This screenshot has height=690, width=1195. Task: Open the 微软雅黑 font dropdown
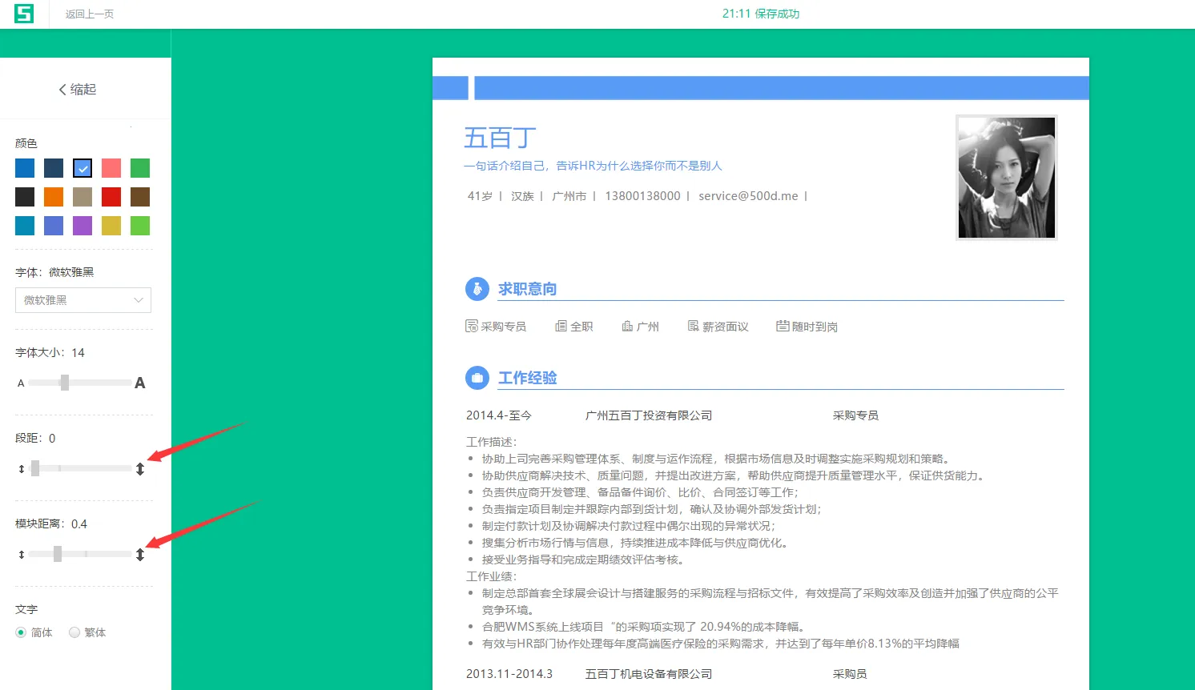[x=83, y=300]
